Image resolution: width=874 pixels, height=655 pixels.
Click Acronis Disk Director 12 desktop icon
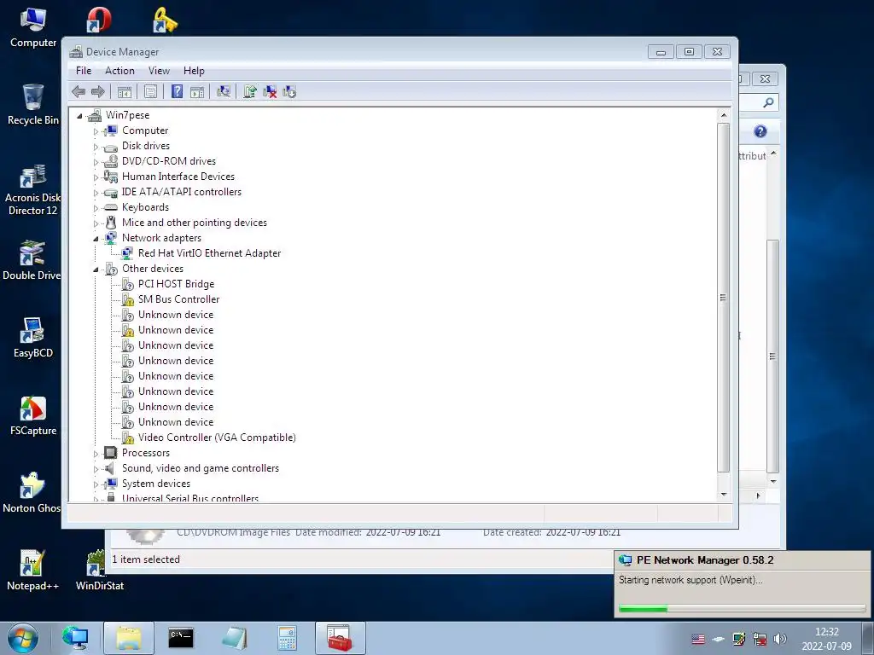[x=32, y=189]
